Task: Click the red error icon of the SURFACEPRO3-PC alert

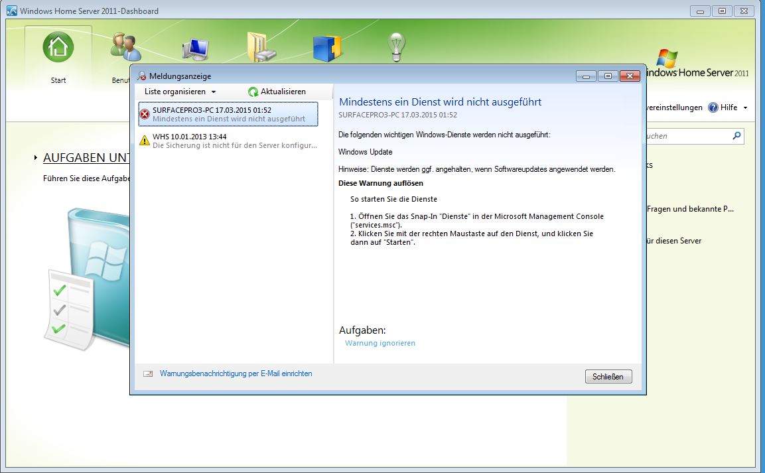Action: pyautogui.click(x=145, y=114)
